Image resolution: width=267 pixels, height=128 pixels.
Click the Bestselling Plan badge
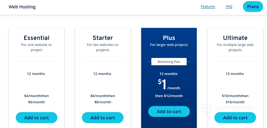pos(169,62)
